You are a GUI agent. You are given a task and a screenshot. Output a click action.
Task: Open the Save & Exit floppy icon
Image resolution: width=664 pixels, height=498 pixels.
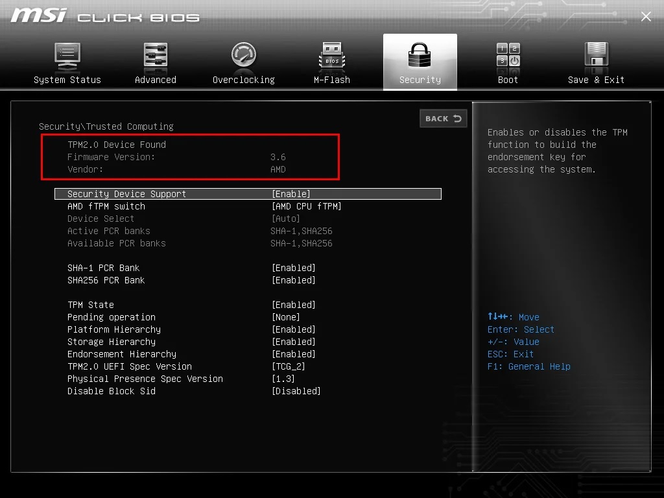[597, 54]
